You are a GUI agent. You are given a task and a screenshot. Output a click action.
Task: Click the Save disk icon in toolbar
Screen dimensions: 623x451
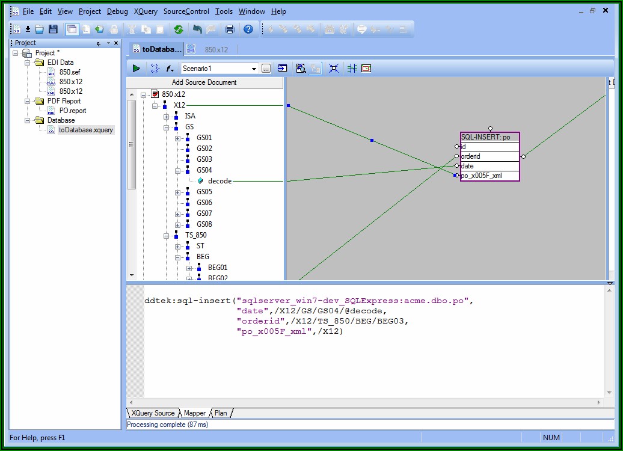tap(54, 29)
